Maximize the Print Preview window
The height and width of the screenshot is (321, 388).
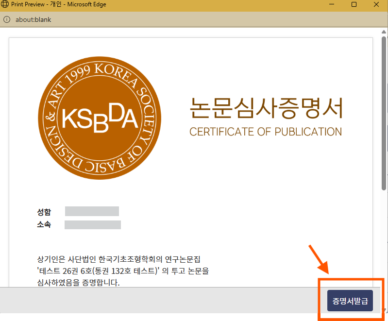tap(354, 4)
